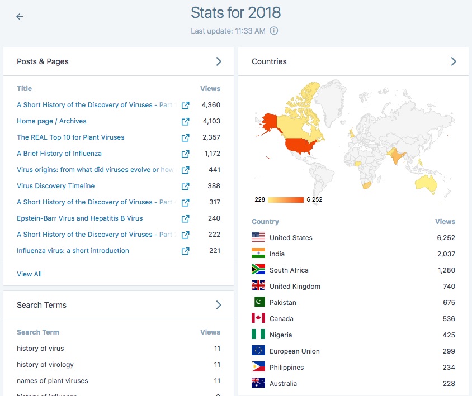The width and height of the screenshot is (472, 396).
Task: Expand the Search Terms panel chevron
Action: point(219,304)
